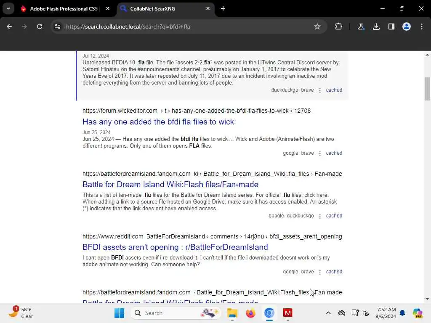This screenshot has width=431, height=323.
Task: Click the forum.wickeditor.com result URL
Action: [x=197, y=111]
